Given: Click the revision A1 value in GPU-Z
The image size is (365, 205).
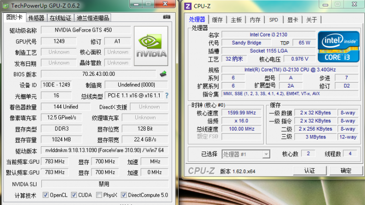Looking at the screenshot, I should coord(117,41).
